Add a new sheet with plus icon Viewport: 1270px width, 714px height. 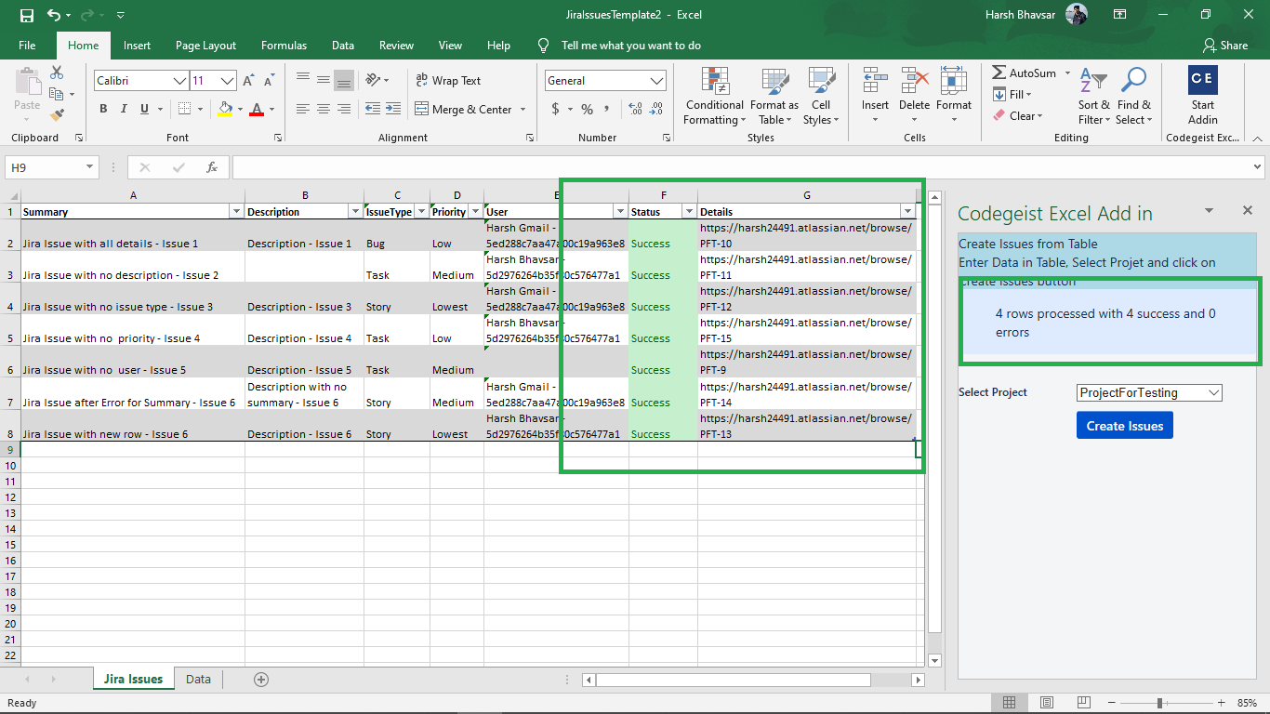[261, 680]
